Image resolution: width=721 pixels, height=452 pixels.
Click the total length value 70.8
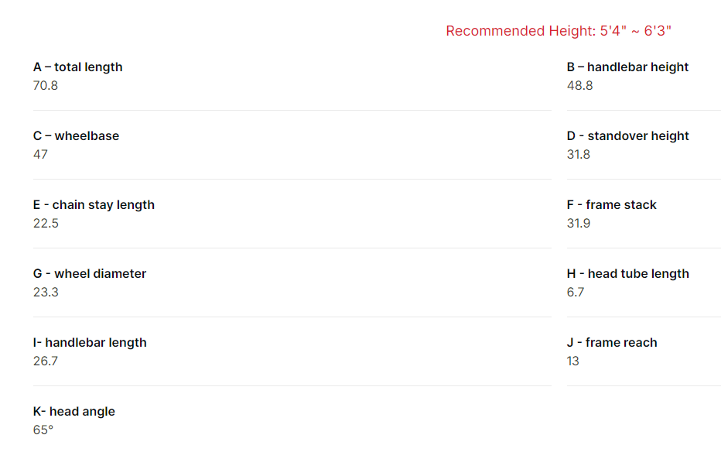[46, 86]
